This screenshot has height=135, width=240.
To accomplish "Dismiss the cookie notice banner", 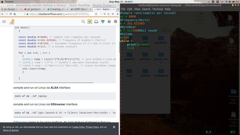I will pos(114,127).
